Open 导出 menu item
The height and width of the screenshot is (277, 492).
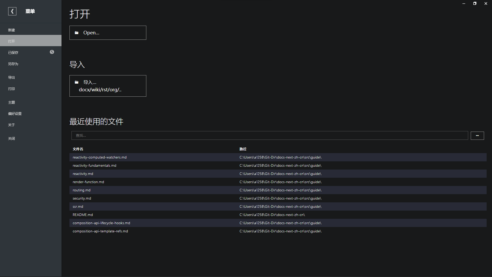click(x=12, y=77)
